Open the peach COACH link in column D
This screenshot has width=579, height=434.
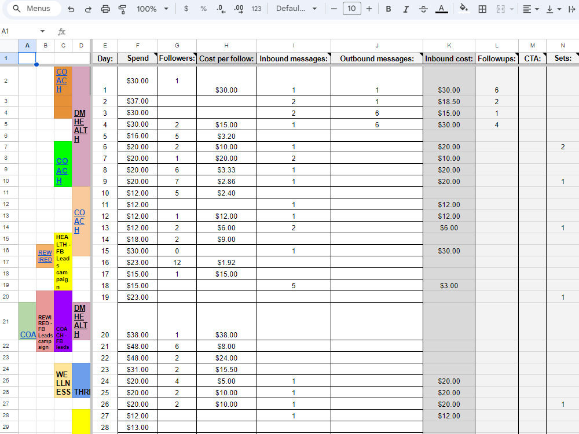tap(79, 221)
